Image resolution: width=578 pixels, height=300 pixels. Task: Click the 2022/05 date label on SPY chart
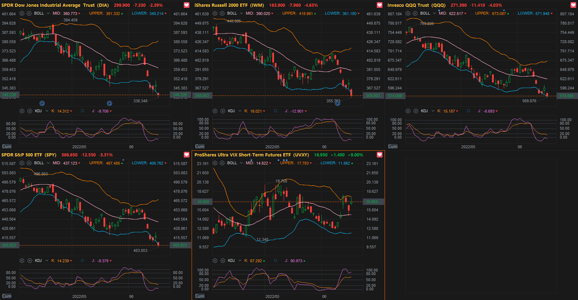click(79, 296)
